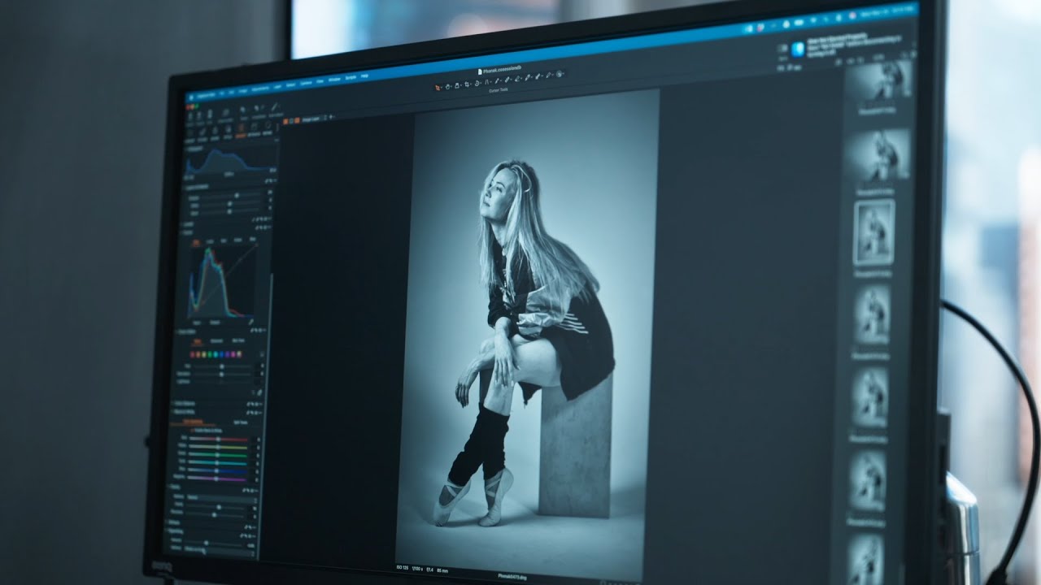Open the Capture One application menu

click(x=205, y=96)
